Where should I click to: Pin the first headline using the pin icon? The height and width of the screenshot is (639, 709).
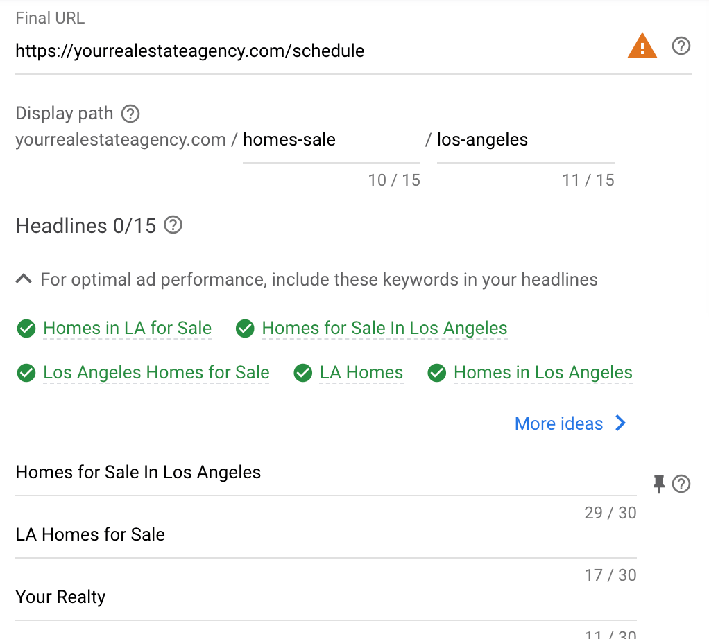[x=658, y=484]
